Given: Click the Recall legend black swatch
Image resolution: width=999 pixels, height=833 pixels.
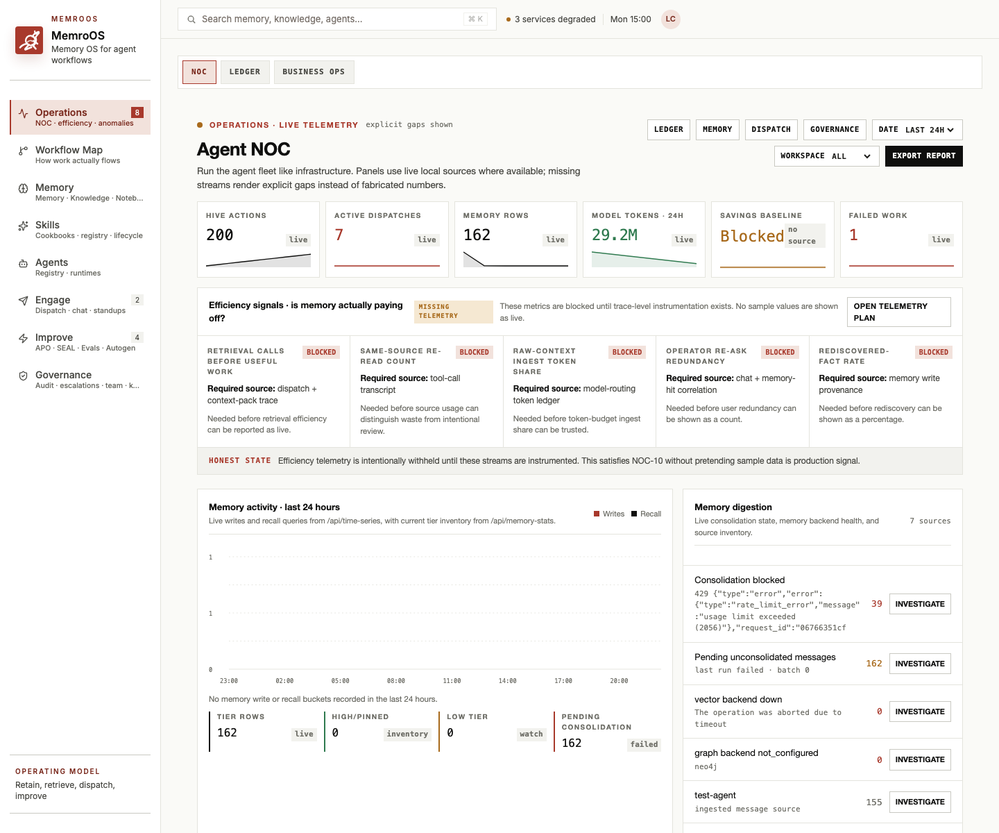Looking at the screenshot, I should point(634,514).
